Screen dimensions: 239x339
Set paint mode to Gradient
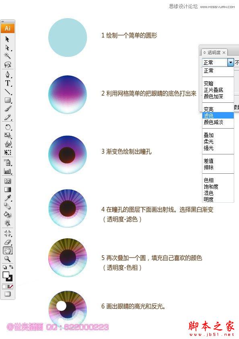coord(8,287)
